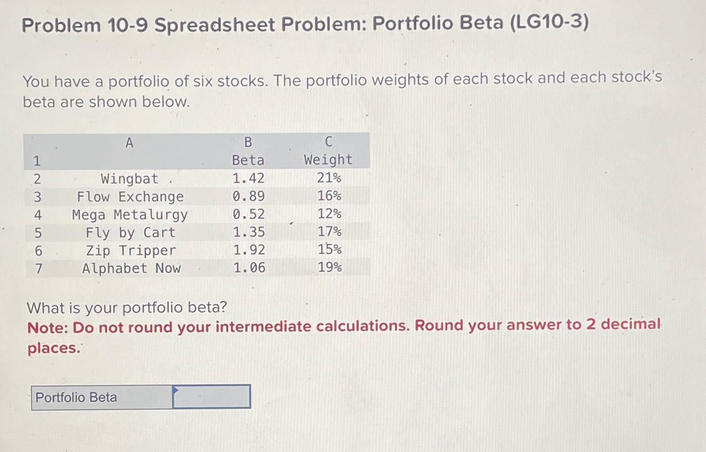Select the Zip Tripper row
This screenshot has height=452, width=706.
pyautogui.click(x=130, y=251)
